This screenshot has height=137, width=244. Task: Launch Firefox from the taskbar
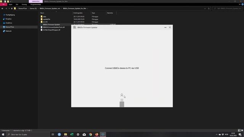coord(96,134)
